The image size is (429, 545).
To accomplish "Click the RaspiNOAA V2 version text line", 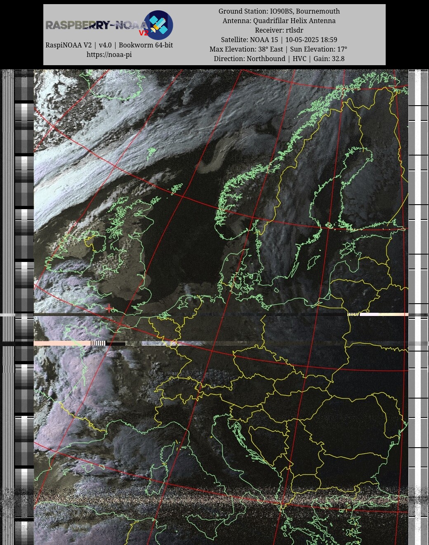I will pos(109,45).
